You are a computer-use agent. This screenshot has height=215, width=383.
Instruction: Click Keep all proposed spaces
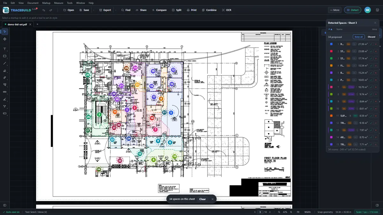pos(359,37)
